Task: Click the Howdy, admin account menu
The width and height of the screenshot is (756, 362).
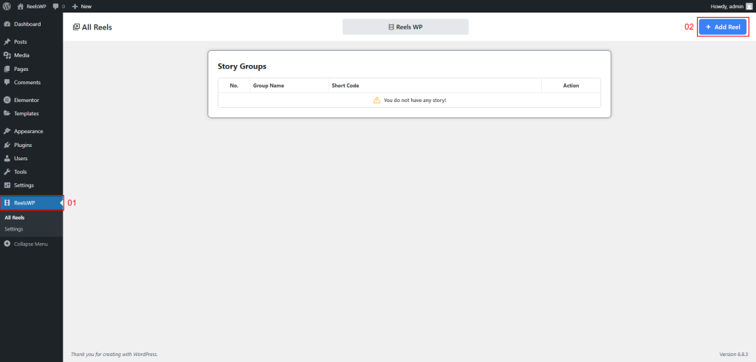Action: coord(726,6)
